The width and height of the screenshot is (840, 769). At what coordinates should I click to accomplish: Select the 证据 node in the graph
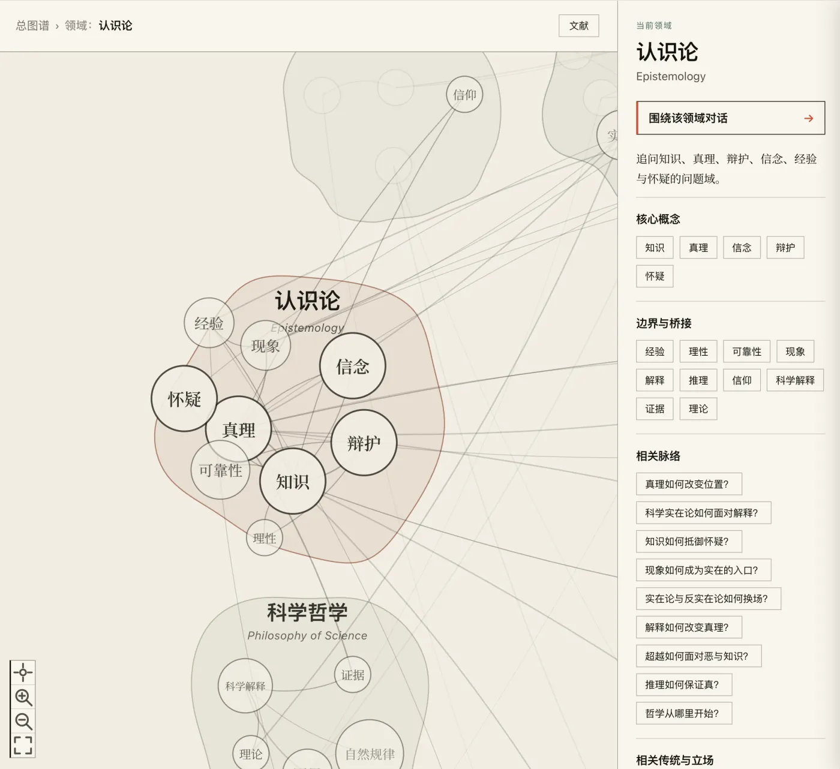click(x=353, y=675)
